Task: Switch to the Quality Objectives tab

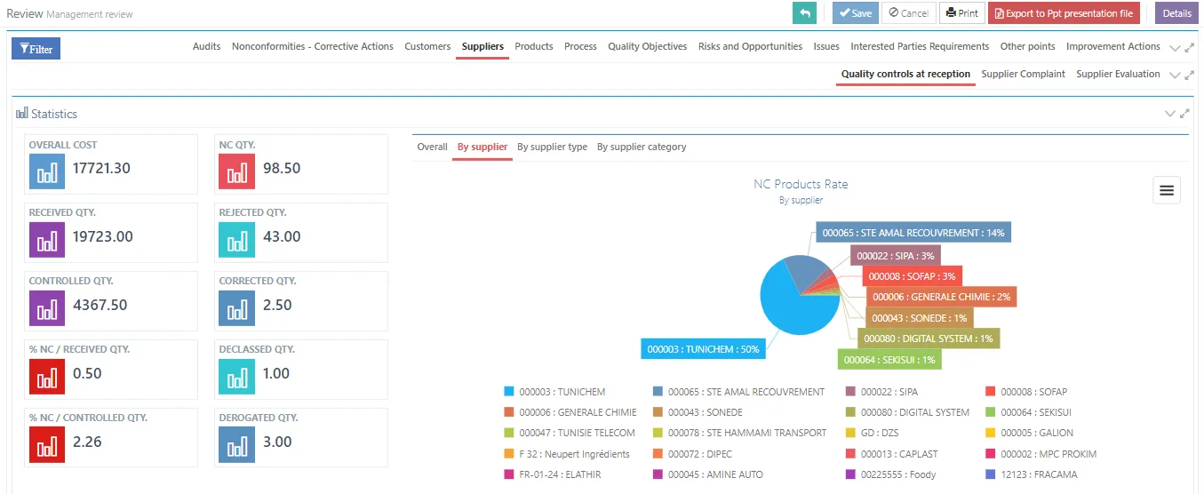Action: tap(647, 46)
